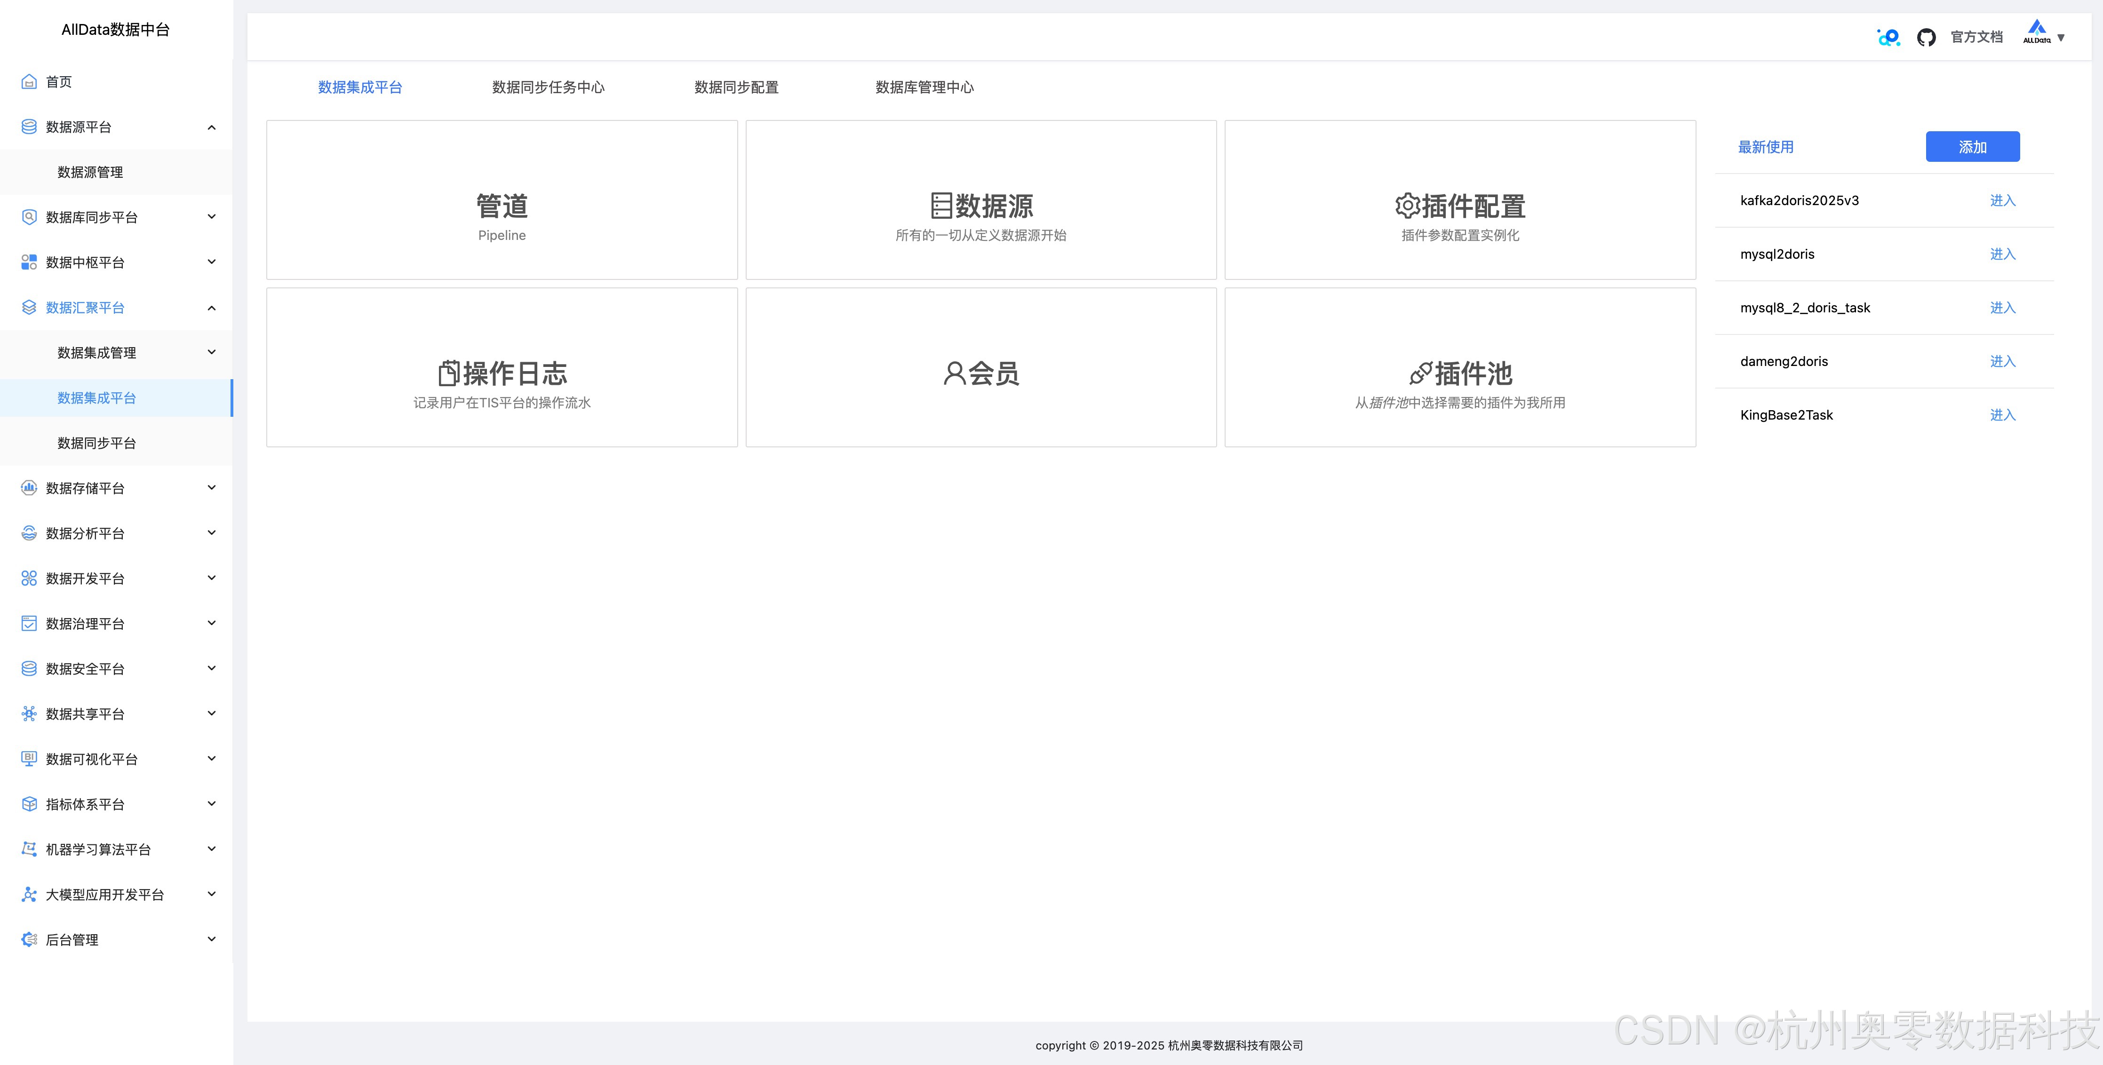This screenshot has height=1065, width=2103.
Task: Click the AllData数据中台 title
Action: coord(115,30)
